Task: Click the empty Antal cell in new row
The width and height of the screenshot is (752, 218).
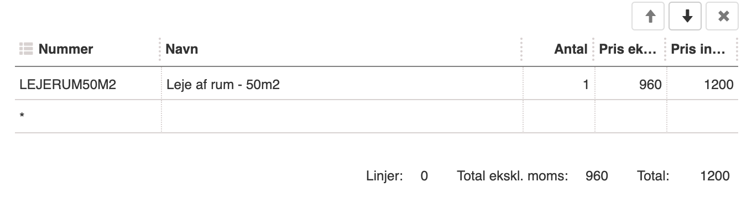Action: tap(559, 117)
